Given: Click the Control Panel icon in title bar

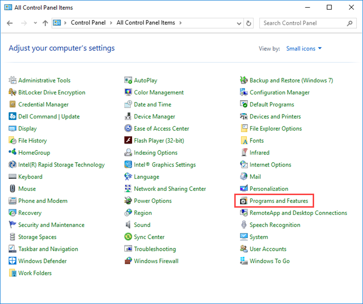Looking at the screenshot, I should click(8, 7).
